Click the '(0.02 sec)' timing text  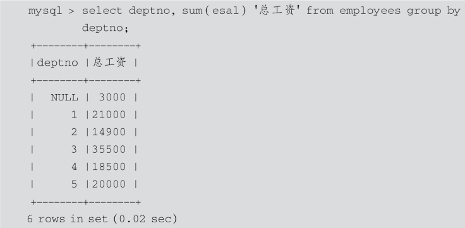coord(145,219)
